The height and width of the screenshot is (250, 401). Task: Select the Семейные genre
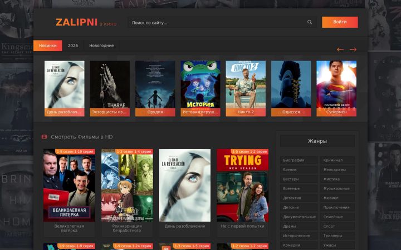[338, 217]
